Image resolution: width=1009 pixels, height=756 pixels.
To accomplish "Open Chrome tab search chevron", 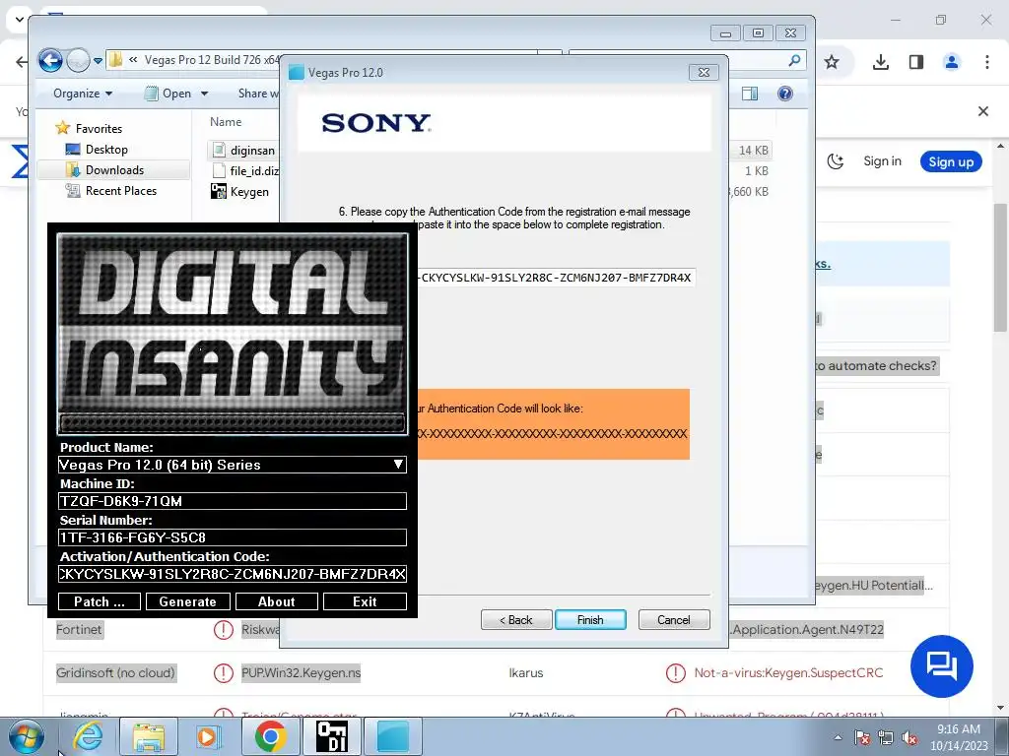I will (x=20, y=20).
